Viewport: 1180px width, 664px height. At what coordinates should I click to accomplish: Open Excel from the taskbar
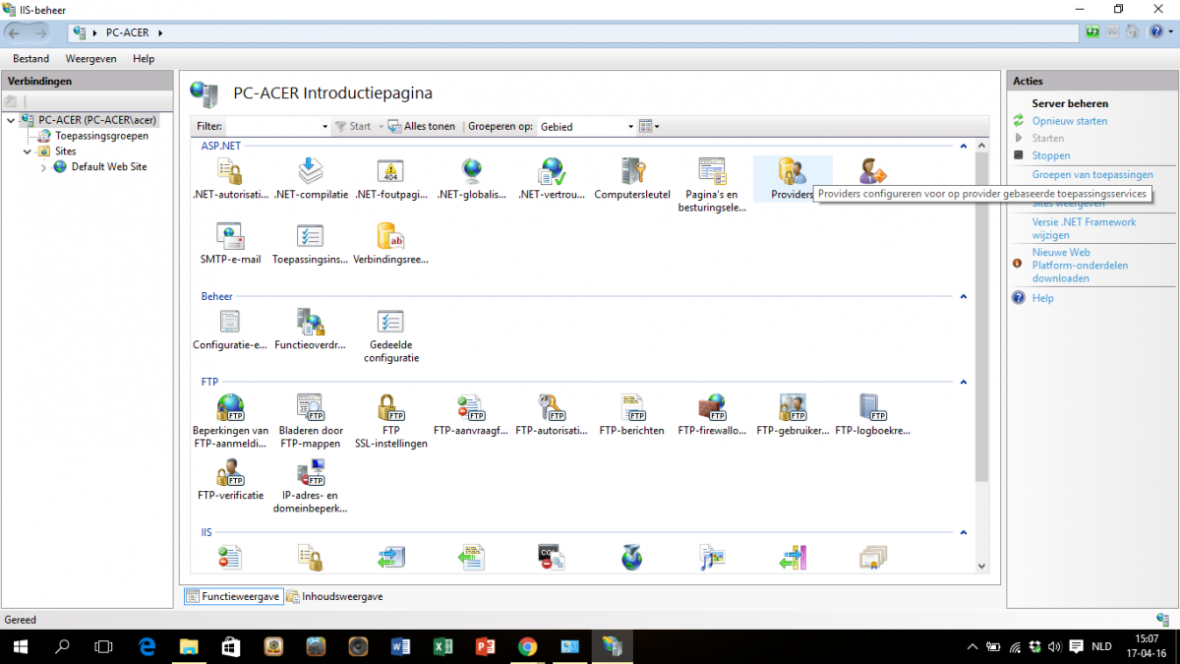pyautogui.click(x=442, y=646)
